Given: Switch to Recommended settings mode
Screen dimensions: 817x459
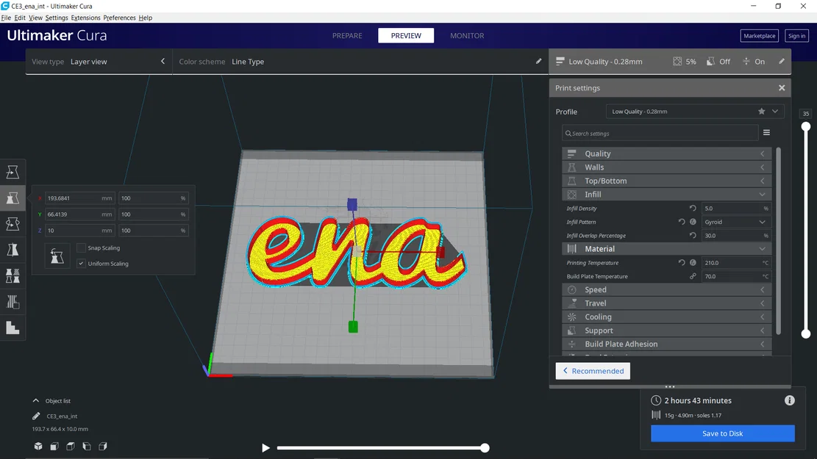Looking at the screenshot, I should click(x=593, y=371).
